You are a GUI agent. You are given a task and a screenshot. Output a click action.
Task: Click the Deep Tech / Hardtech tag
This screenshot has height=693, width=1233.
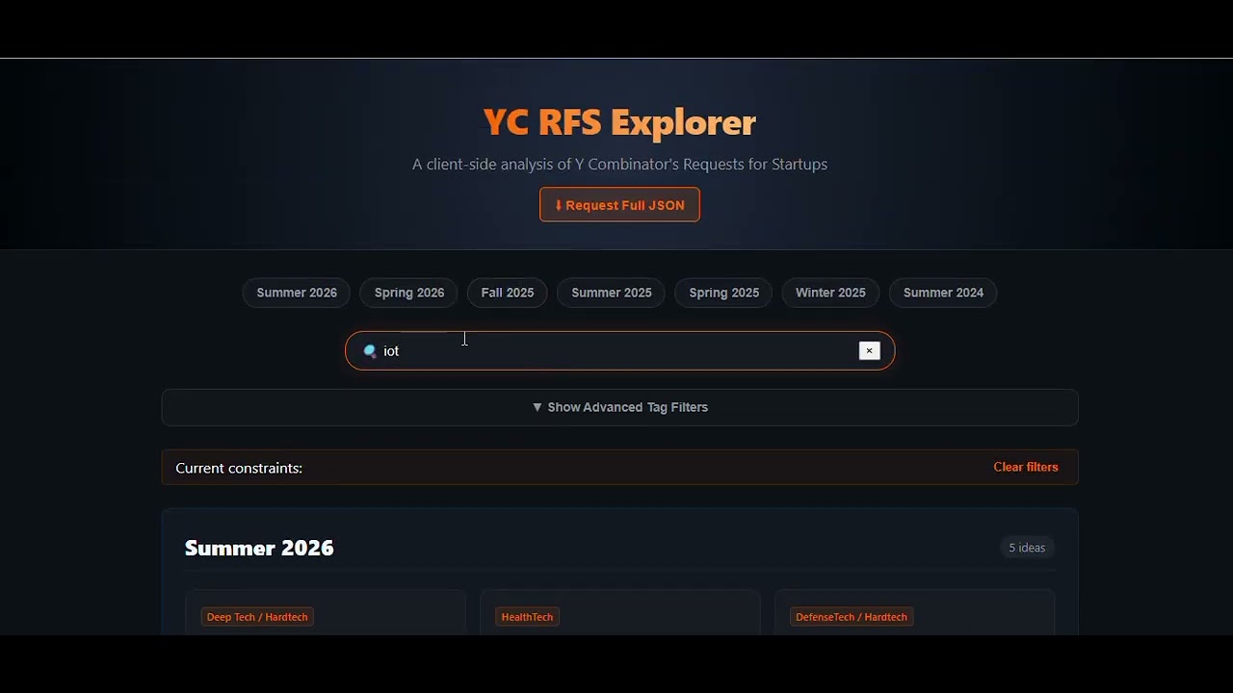pos(257,617)
